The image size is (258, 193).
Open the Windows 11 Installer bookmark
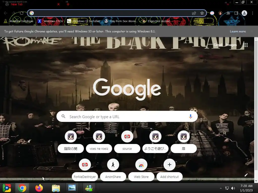84,21
